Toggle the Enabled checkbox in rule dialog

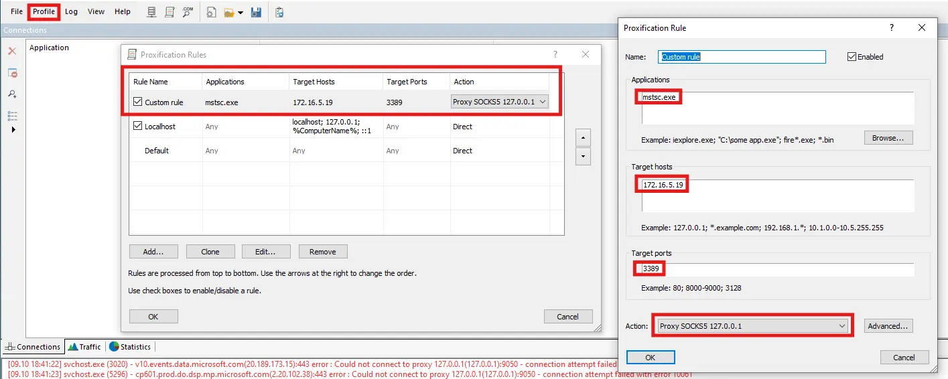(852, 57)
